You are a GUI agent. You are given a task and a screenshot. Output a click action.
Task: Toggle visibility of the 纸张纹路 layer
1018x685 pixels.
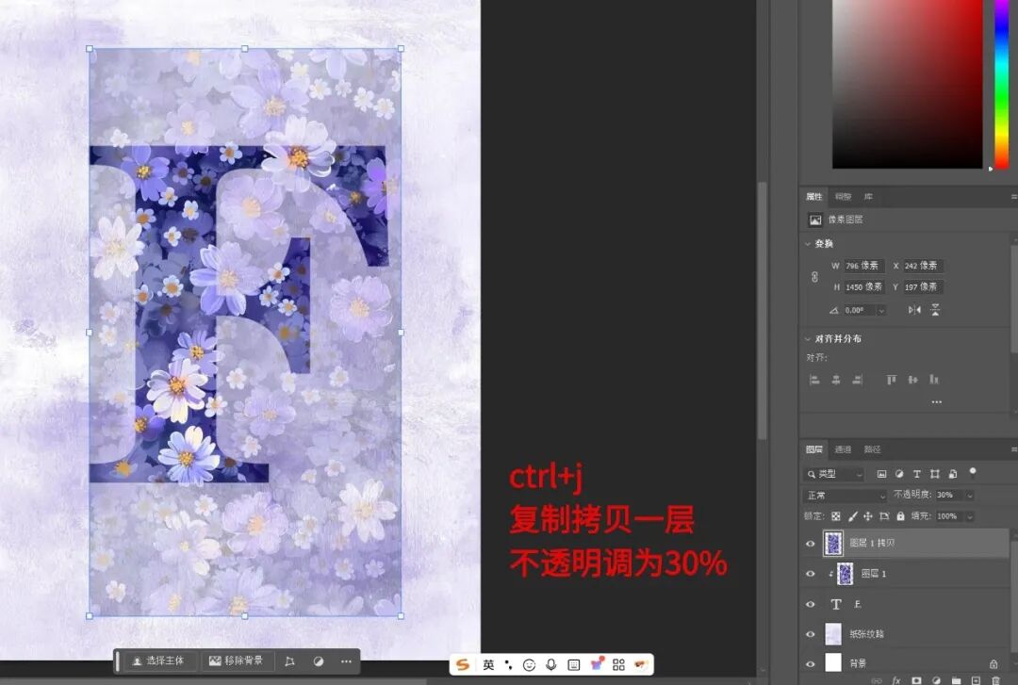pos(811,633)
